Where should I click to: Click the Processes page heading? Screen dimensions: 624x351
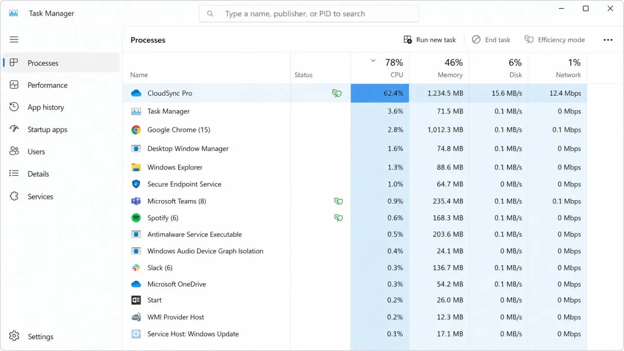(148, 40)
